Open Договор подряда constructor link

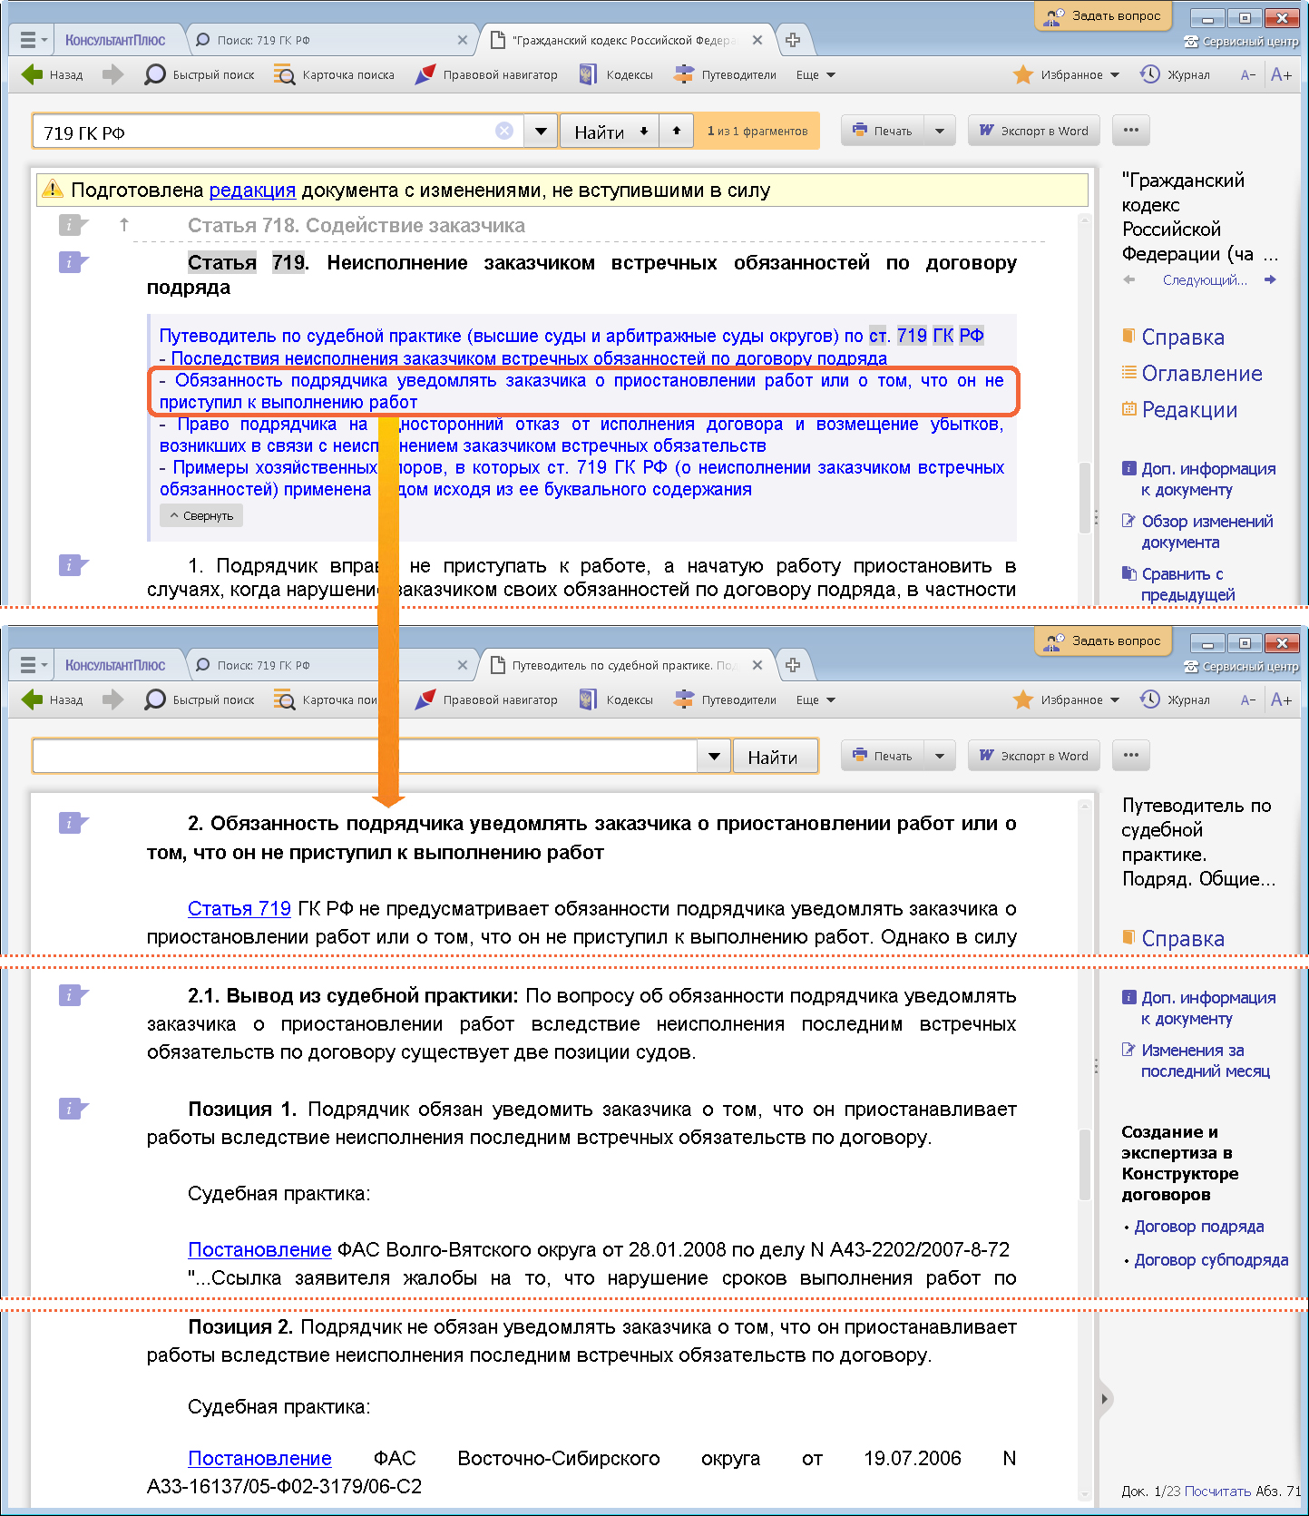pos(1199,1227)
